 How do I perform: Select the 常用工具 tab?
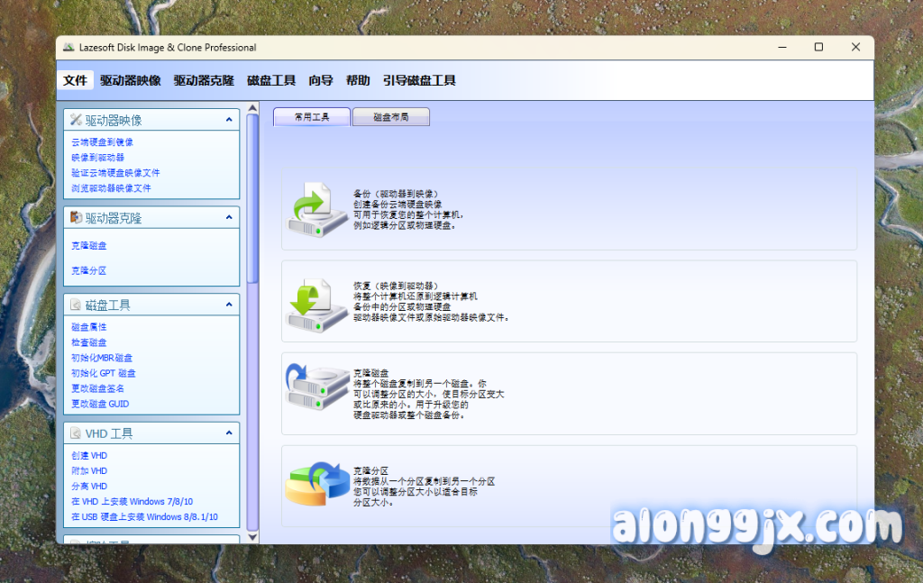(x=312, y=117)
